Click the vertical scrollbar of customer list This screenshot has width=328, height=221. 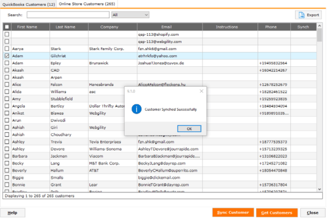pyautogui.click(x=319, y=108)
